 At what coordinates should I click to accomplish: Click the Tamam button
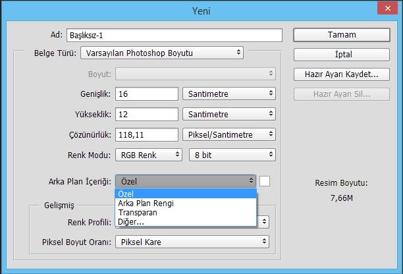[x=342, y=35]
